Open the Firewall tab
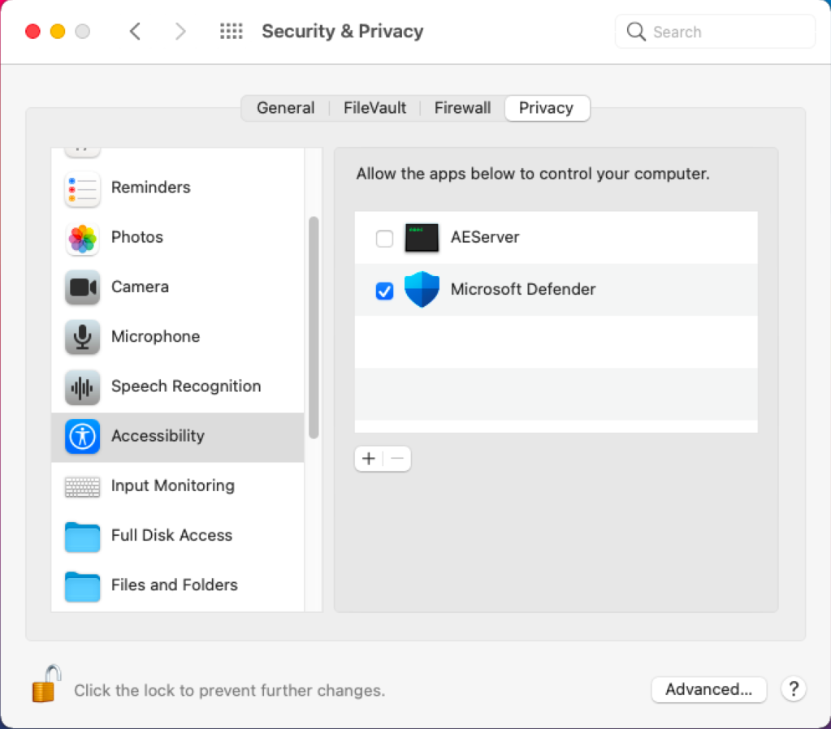 tap(462, 108)
